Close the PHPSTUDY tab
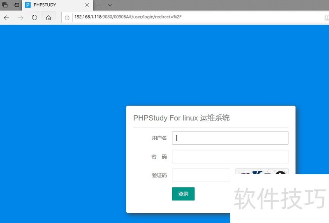Viewport: 329px width, 223px height. click(87, 5)
